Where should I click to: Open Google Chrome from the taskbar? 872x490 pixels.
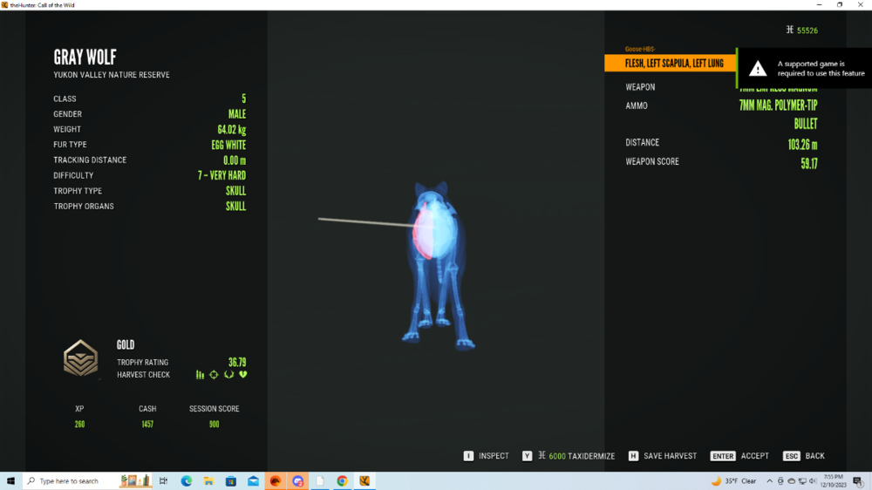pyautogui.click(x=342, y=481)
